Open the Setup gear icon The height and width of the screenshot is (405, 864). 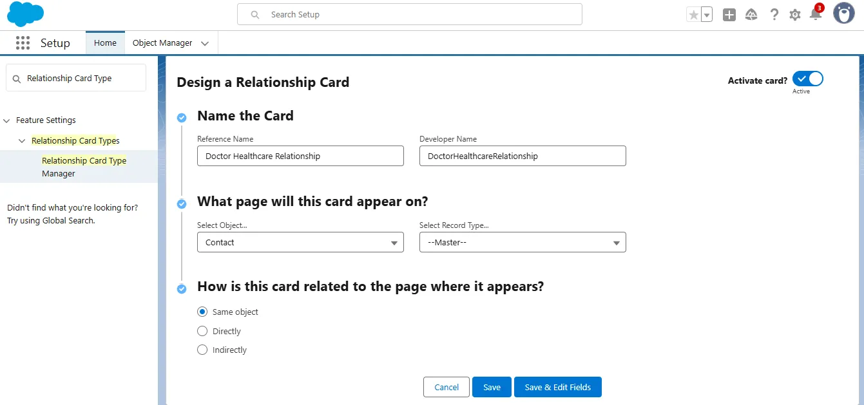[x=795, y=15]
